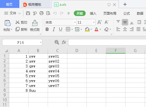Select cell containing 8uu
146x107 pixels.
(x=38, y=90)
